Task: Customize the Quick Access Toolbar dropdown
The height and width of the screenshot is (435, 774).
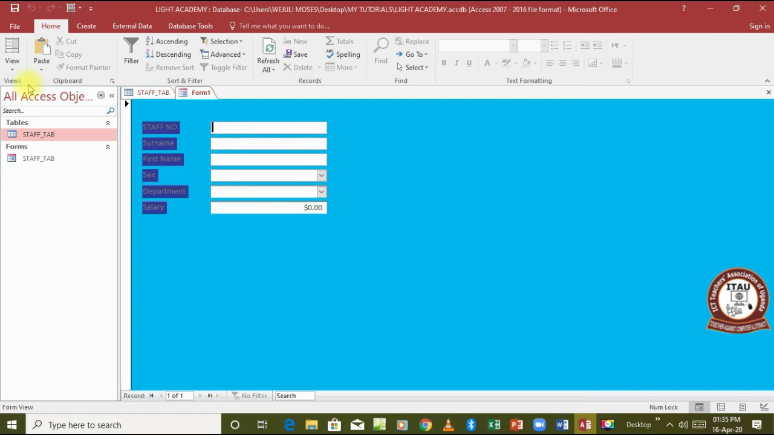Action: click(91, 8)
